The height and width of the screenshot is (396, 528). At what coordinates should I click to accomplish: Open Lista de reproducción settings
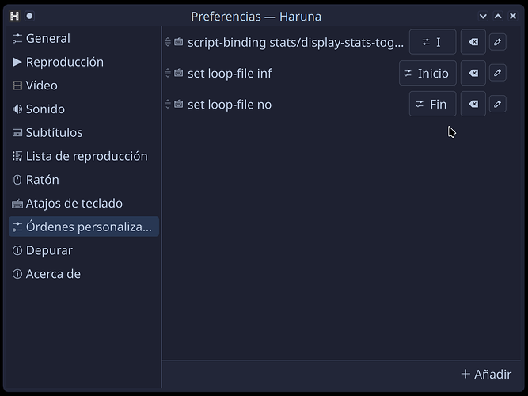[83, 156]
